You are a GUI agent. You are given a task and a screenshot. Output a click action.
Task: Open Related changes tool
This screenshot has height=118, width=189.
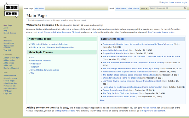10,78
